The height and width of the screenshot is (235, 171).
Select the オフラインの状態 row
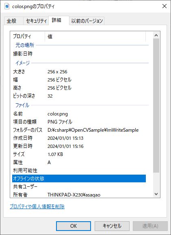click(x=79, y=179)
